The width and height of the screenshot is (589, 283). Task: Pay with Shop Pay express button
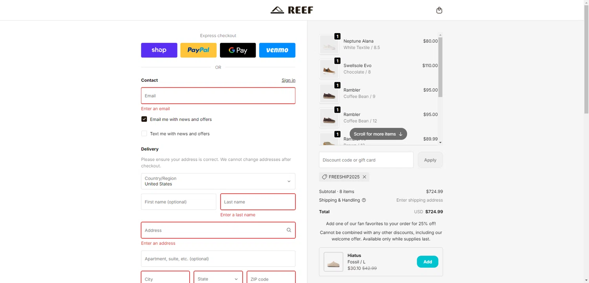point(159,50)
